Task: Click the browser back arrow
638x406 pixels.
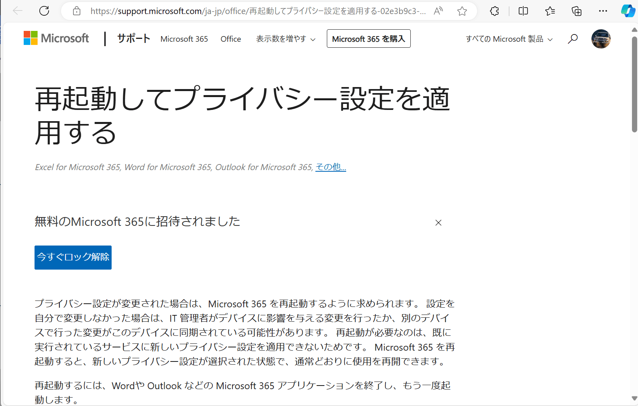Action: pyautogui.click(x=18, y=11)
